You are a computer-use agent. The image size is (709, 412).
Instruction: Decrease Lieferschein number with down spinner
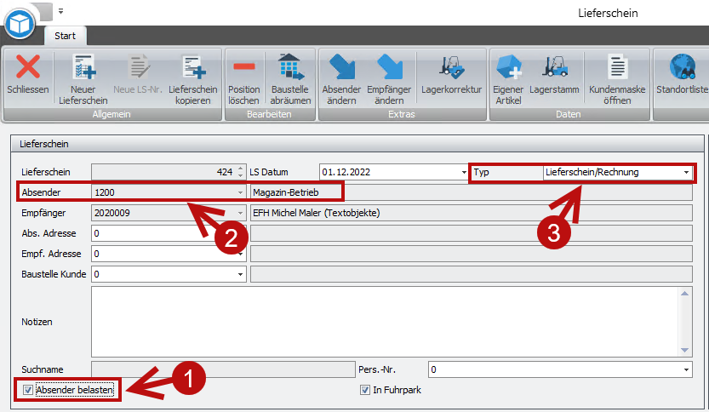point(241,175)
